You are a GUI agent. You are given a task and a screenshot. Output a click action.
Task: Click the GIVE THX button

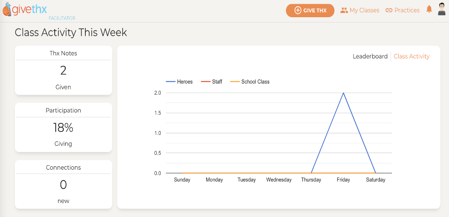(x=310, y=11)
